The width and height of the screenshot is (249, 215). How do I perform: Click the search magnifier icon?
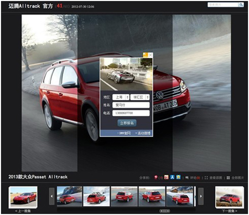[x=241, y=4]
